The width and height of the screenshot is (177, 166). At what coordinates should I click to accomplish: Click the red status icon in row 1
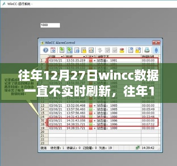(91, 60)
